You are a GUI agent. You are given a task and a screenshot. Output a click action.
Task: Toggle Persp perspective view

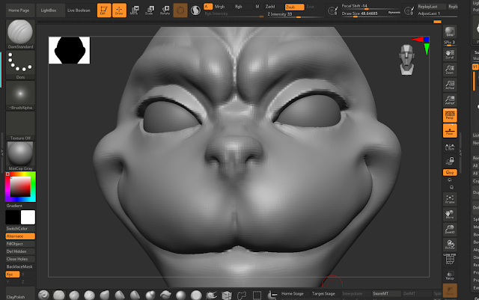pyautogui.click(x=450, y=115)
